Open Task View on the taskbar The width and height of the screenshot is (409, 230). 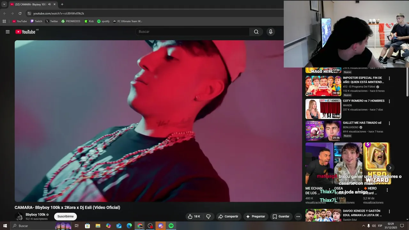pyautogui.click(x=77, y=226)
